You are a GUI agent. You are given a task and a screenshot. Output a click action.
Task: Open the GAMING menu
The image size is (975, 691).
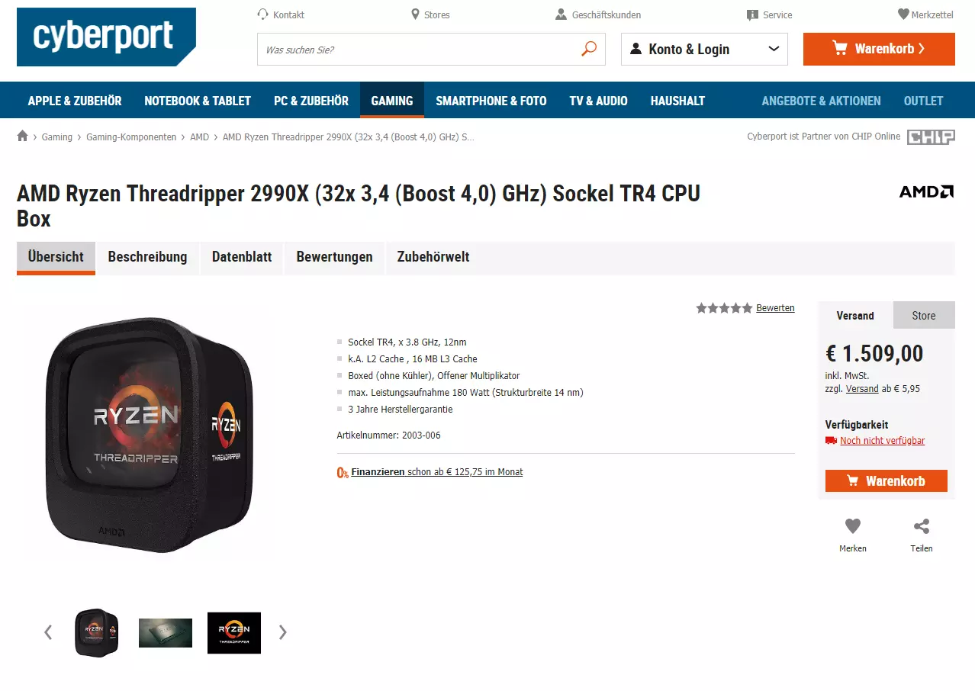point(392,101)
